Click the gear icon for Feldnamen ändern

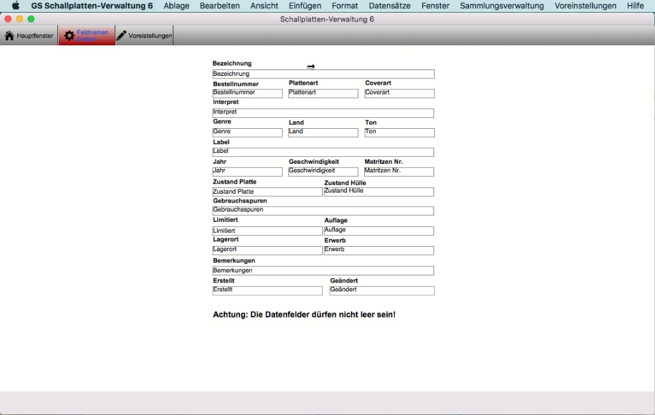[69, 36]
